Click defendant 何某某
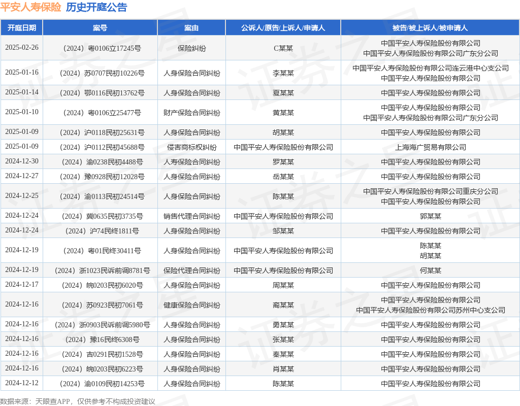This screenshot has width=520, height=406. [431, 271]
